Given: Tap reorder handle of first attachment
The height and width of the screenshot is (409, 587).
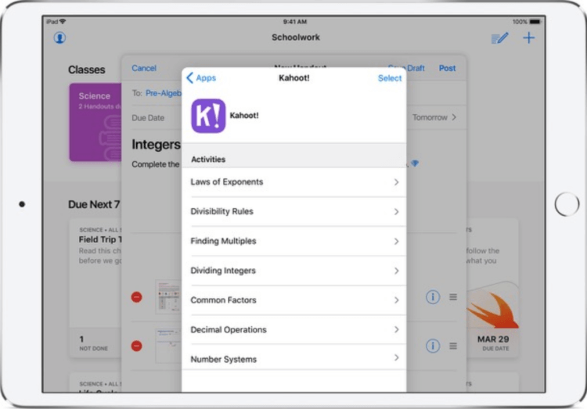Looking at the screenshot, I should [453, 296].
